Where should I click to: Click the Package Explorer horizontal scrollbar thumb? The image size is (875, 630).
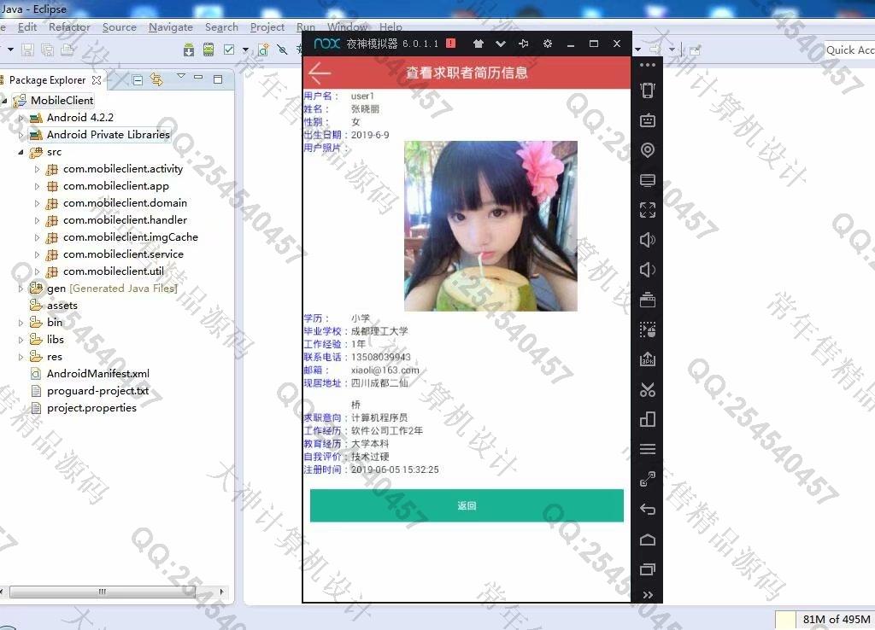pyautogui.click(x=103, y=592)
